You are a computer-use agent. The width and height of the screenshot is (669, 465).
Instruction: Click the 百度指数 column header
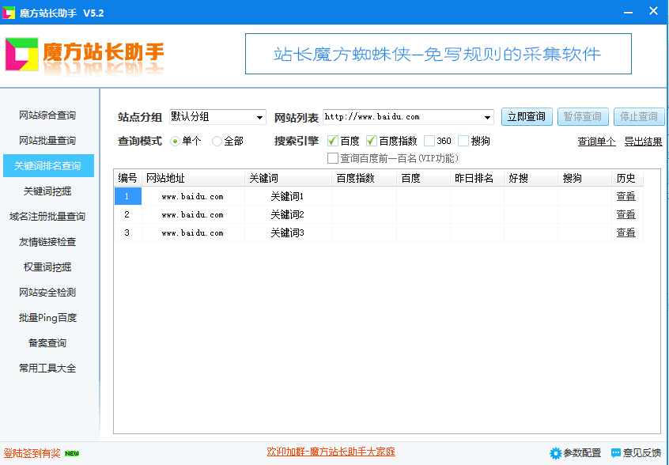(x=355, y=178)
